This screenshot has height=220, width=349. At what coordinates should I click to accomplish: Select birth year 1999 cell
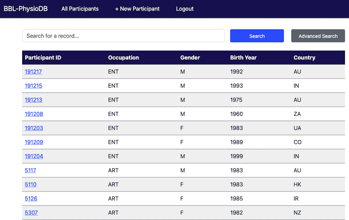point(236,156)
